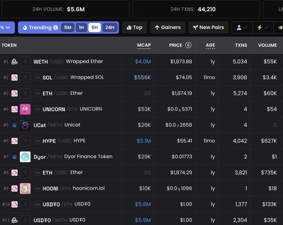Click the $5.8M market cap value
The width and height of the screenshot is (283, 225).
(143, 205)
